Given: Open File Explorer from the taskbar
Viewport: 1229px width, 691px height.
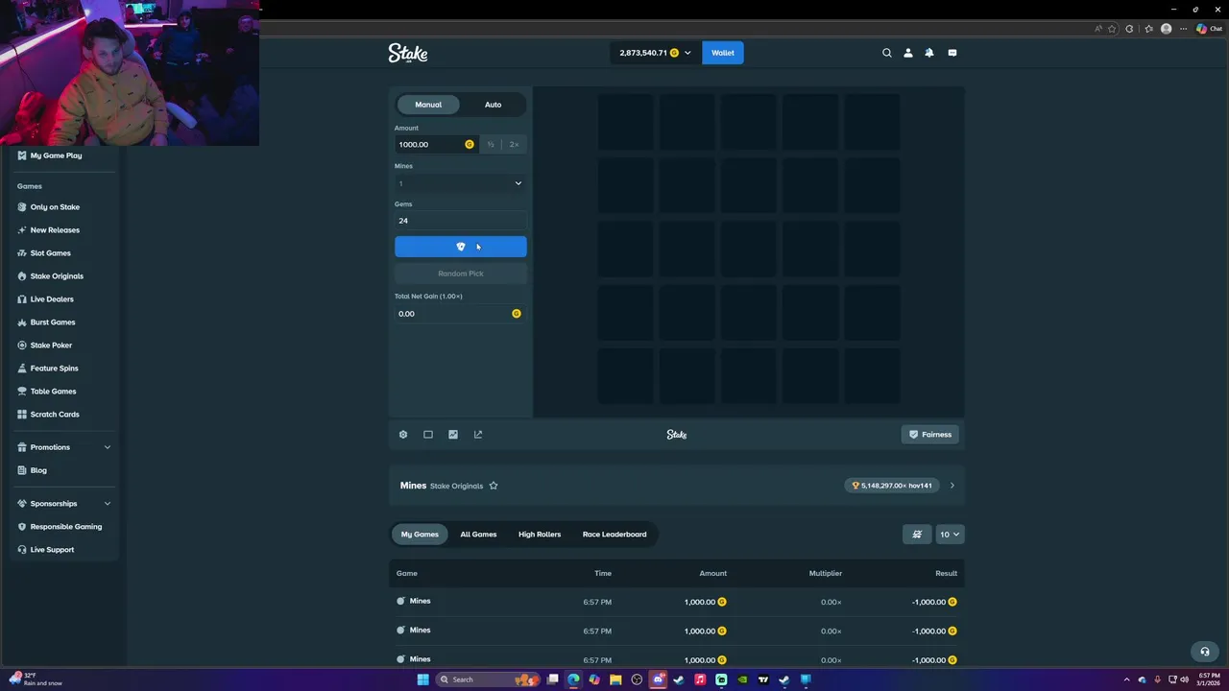Looking at the screenshot, I should pyautogui.click(x=615, y=679).
